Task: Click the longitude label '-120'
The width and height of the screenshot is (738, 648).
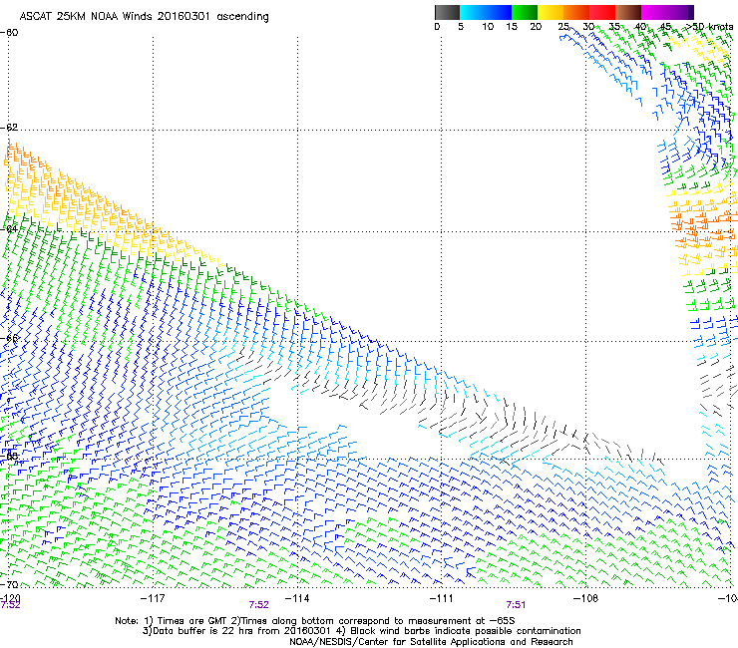Action: tap(10, 598)
